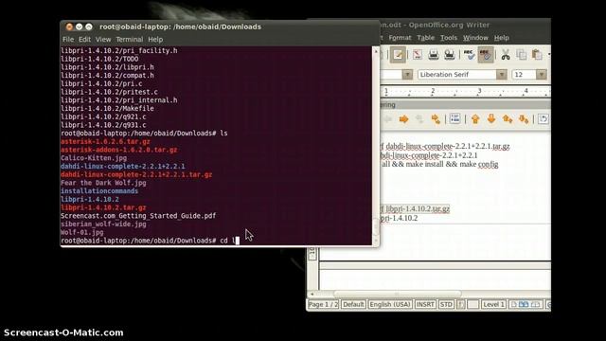Open the Terminal menu in terminal menubar
The image size is (606, 341).
[x=129, y=40]
